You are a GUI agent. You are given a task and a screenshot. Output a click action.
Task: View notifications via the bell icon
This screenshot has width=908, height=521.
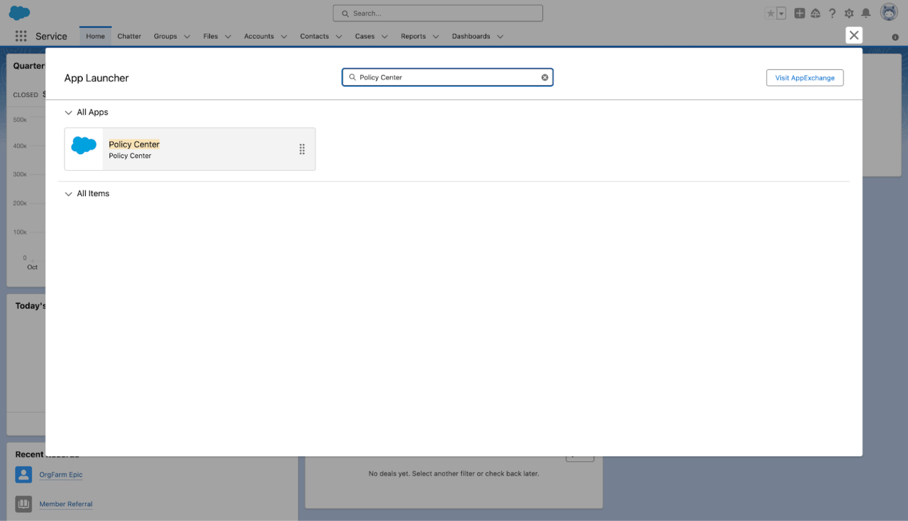click(865, 12)
